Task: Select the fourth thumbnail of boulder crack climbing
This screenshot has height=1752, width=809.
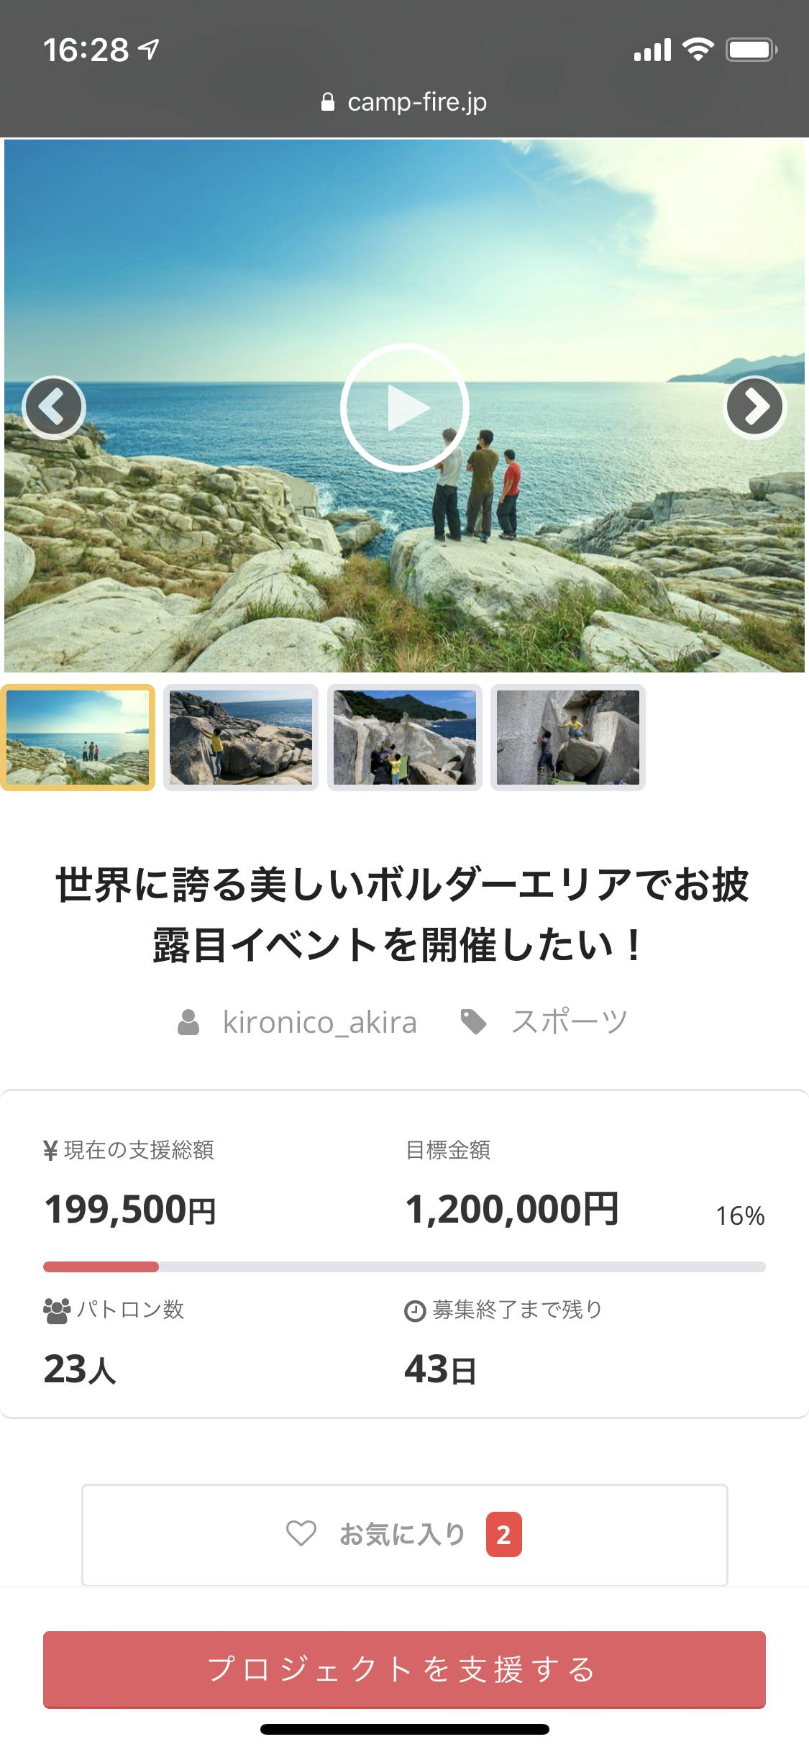Action: (x=568, y=737)
